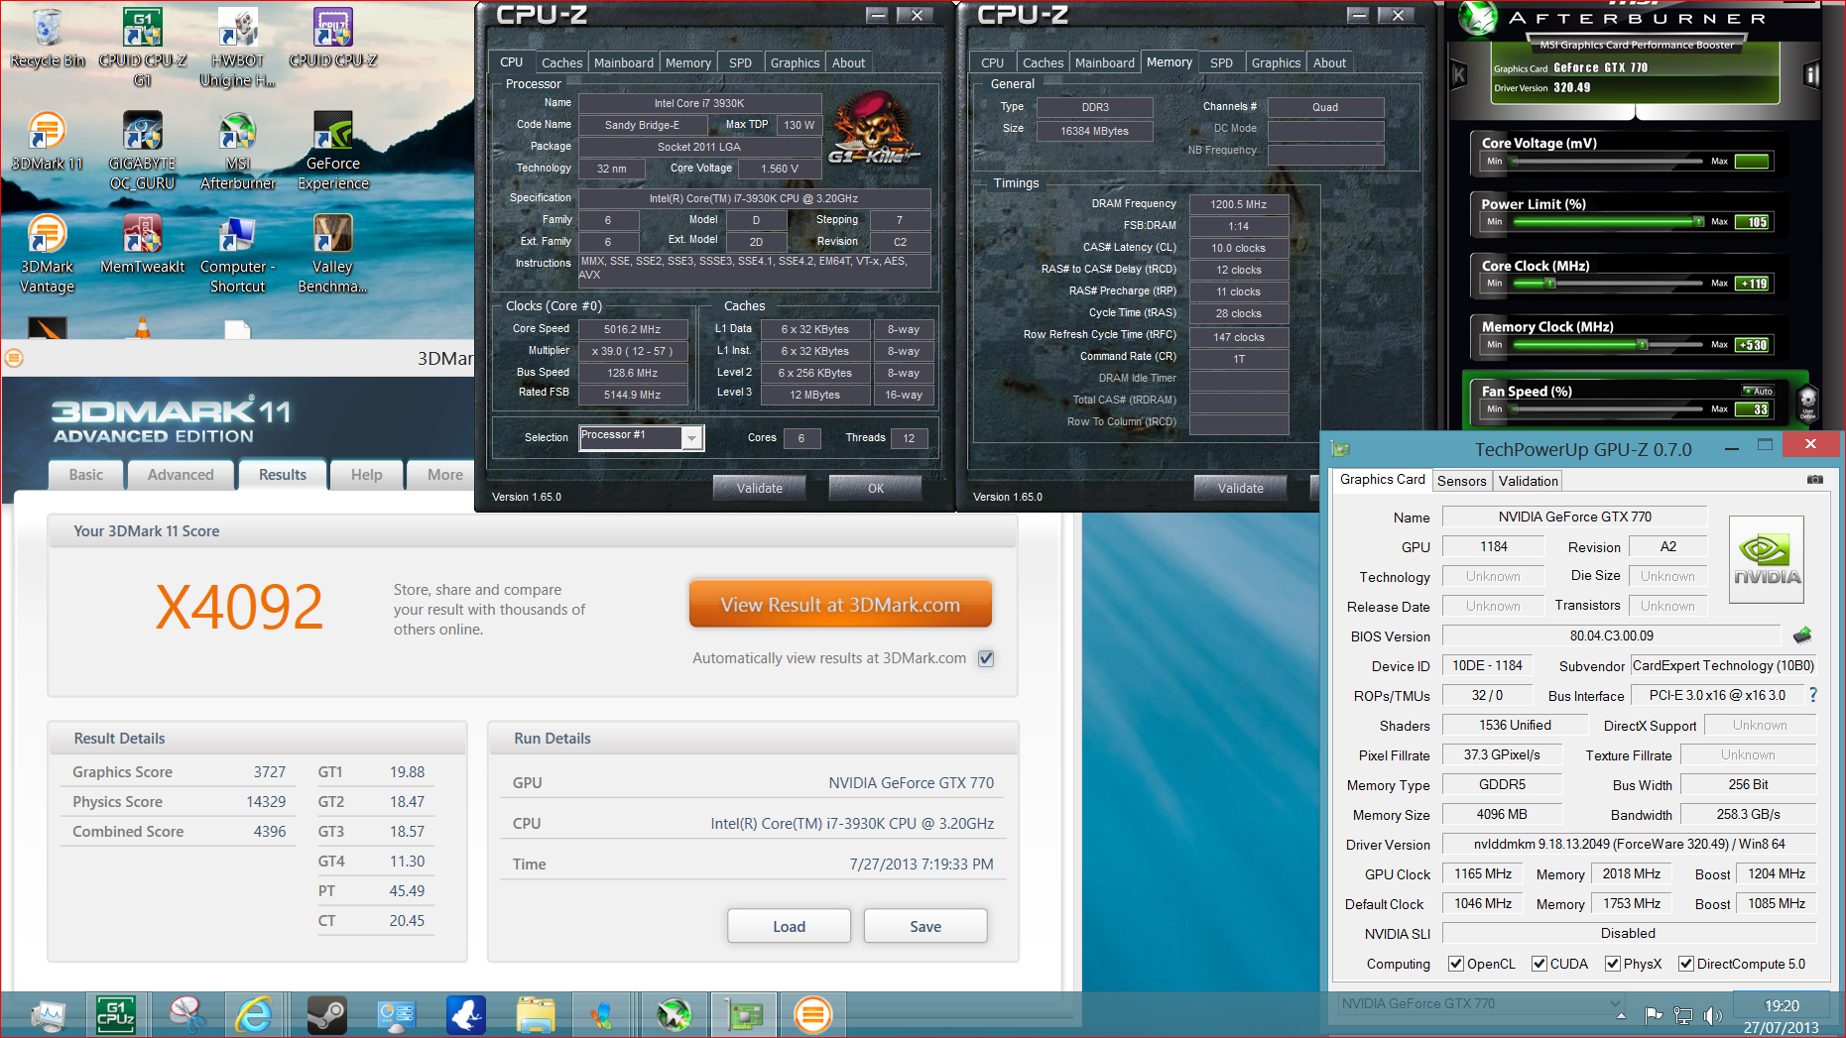Toggle PhysX checkbox in GPU-Z
Image resolution: width=1846 pixels, height=1038 pixels.
[1613, 964]
